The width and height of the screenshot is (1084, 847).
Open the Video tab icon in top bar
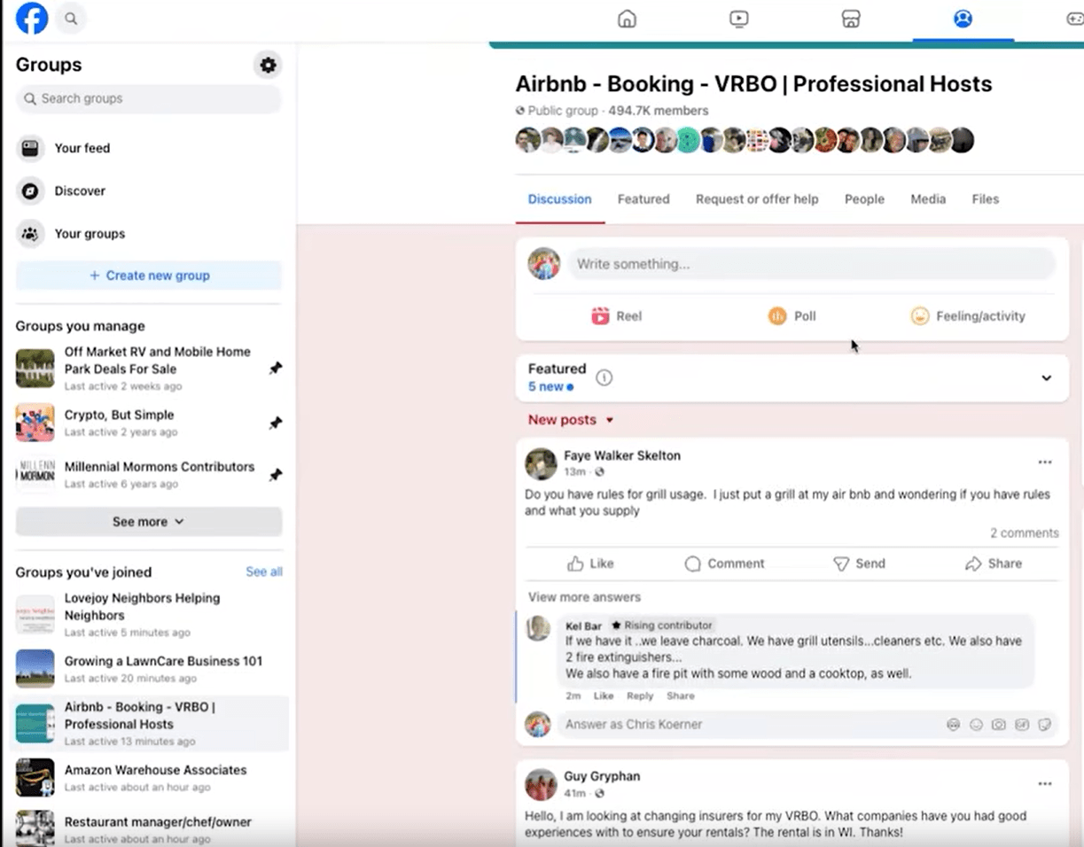coord(738,19)
